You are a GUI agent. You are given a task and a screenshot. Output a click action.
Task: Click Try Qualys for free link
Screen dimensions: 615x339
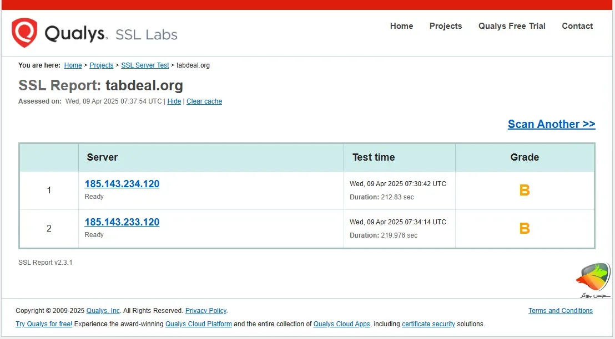click(x=44, y=324)
